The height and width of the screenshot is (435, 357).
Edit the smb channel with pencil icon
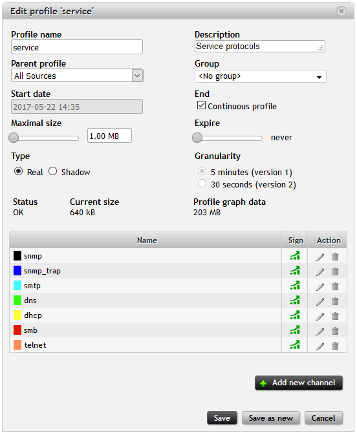(320, 331)
